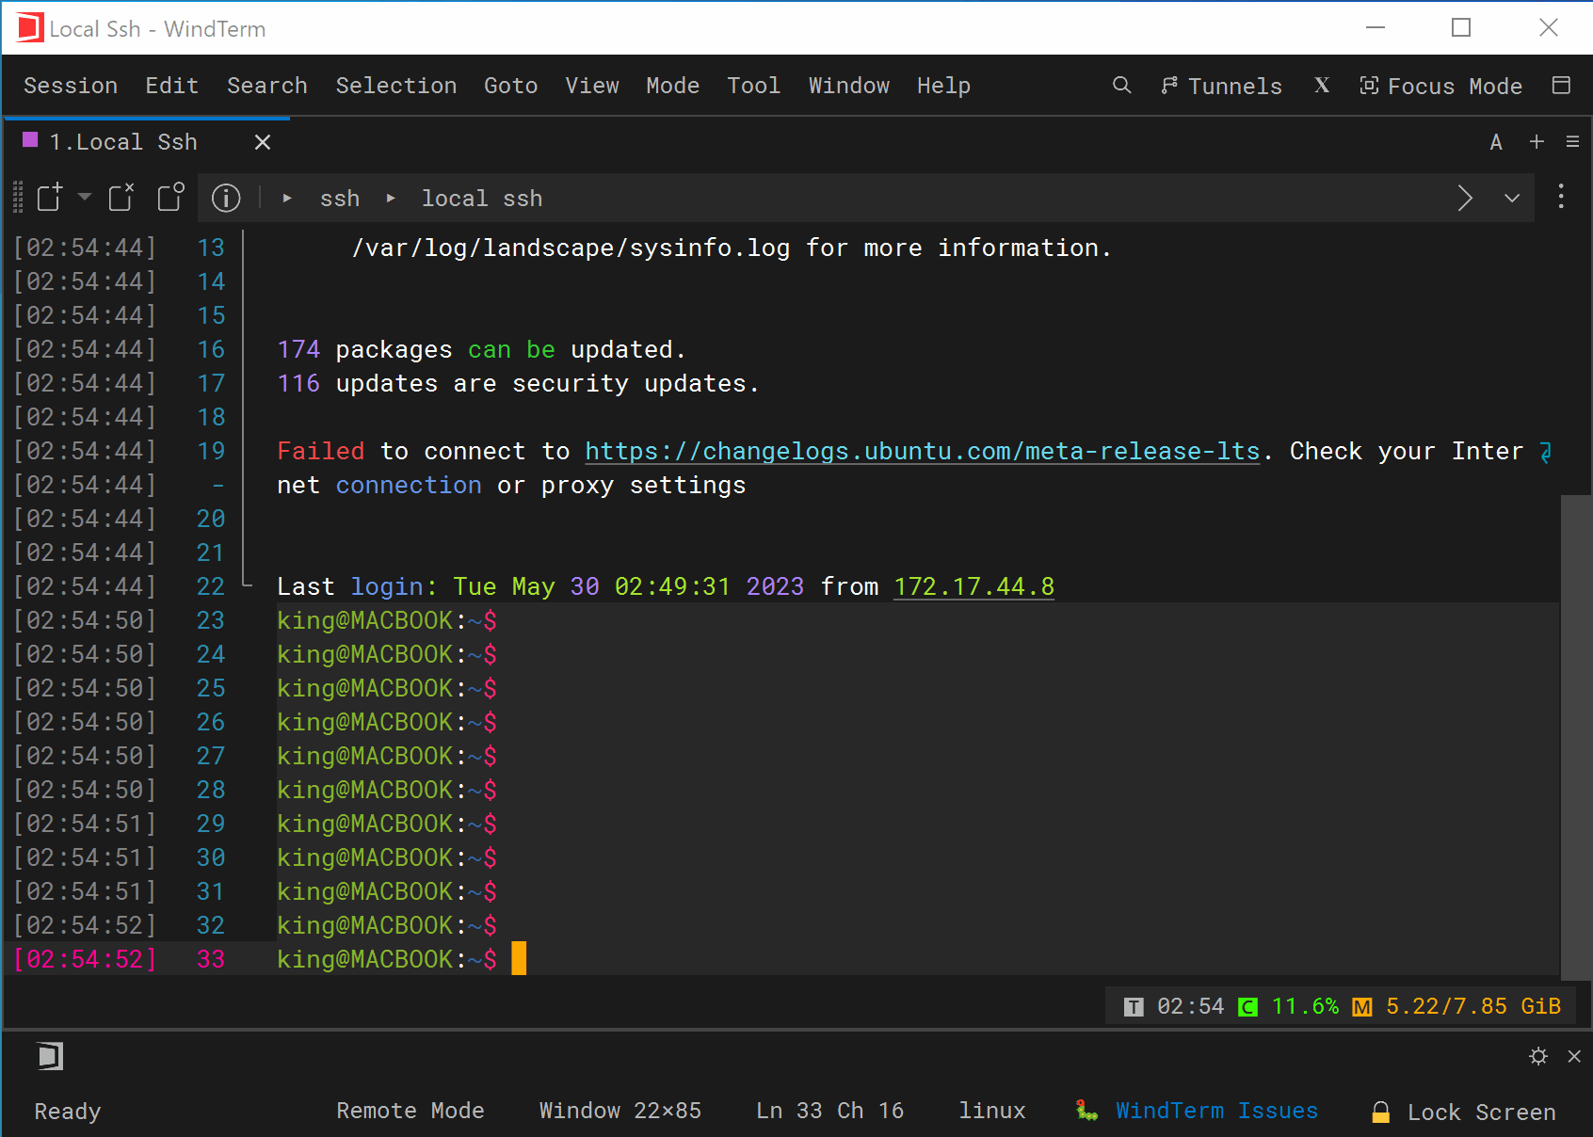1593x1137 pixels.
Task: Open the Session menu
Action: 71,86
